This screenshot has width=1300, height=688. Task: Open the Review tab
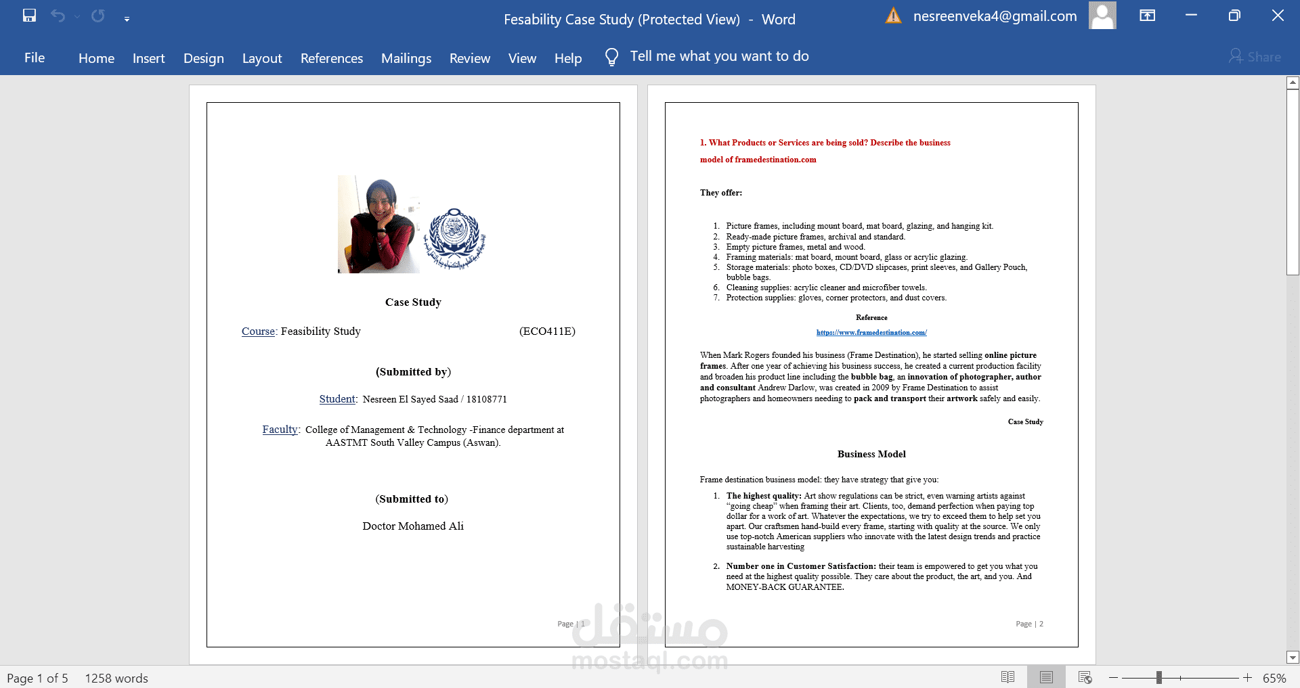click(470, 58)
